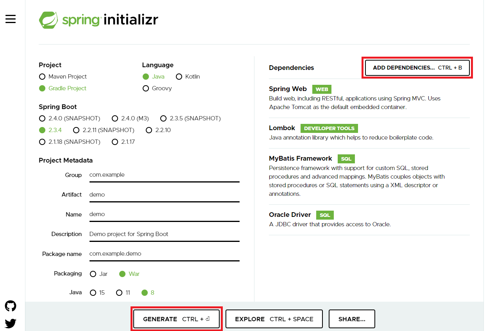Select Gradle Project radio option

coord(63,88)
